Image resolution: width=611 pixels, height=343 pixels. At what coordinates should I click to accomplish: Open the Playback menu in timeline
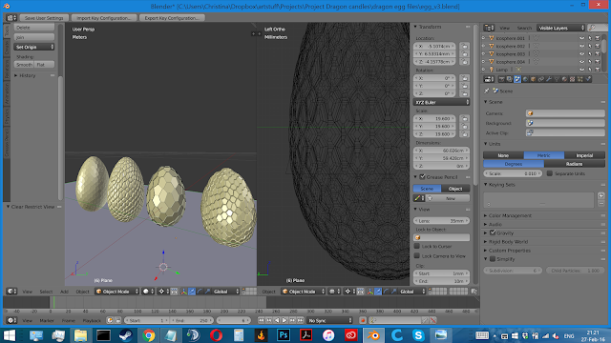click(x=92, y=320)
